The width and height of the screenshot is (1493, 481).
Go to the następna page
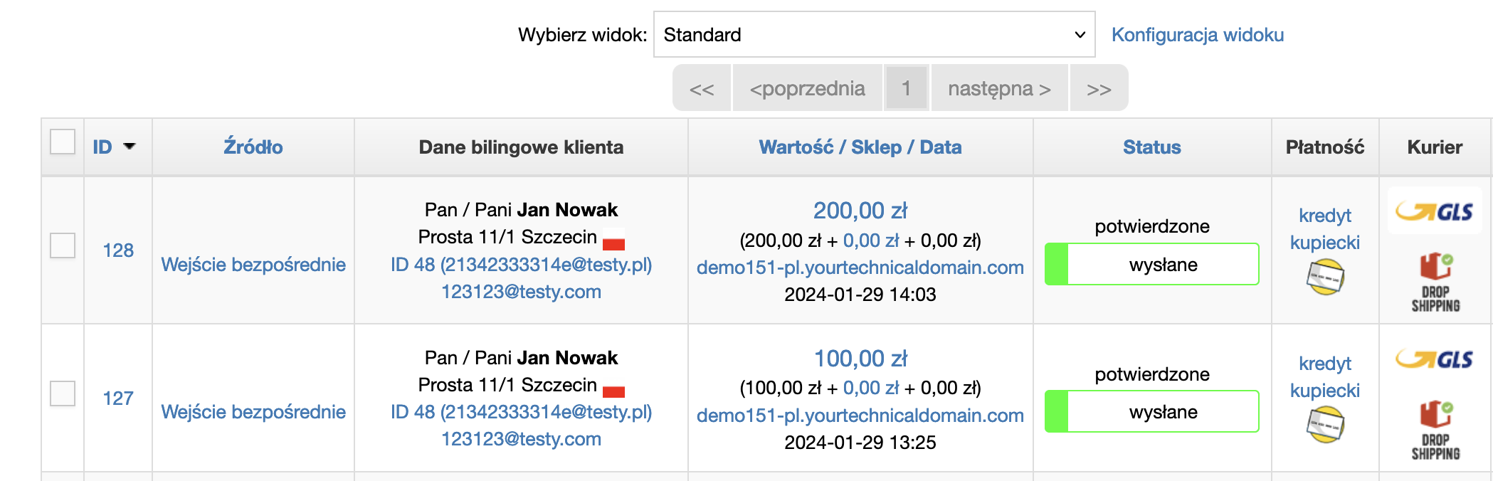point(999,88)
